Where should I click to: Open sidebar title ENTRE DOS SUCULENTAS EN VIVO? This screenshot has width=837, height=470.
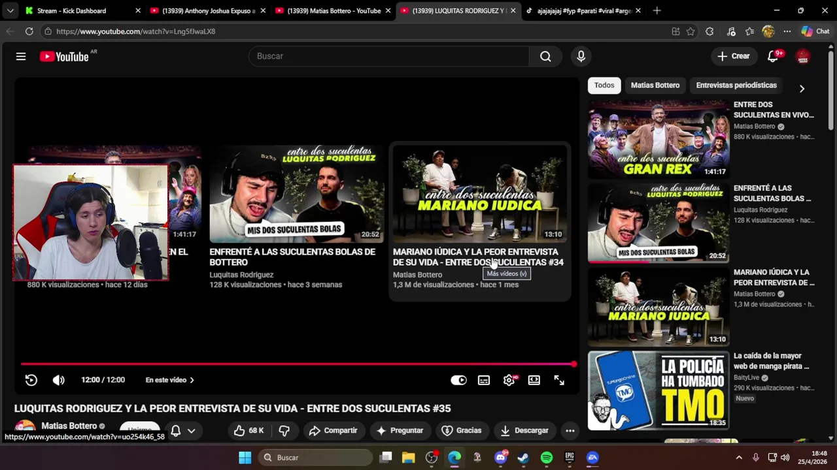tap(774, 110)
